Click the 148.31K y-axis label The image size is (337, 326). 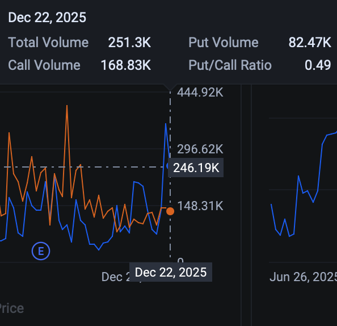[200, 206]
